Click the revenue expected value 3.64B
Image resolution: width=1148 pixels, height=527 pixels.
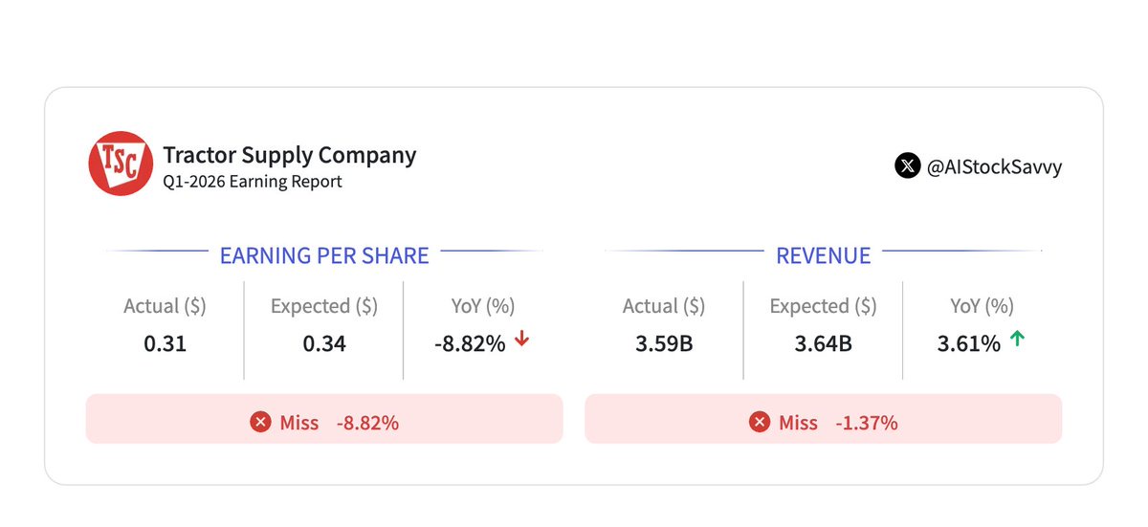[x=823, y=343]
